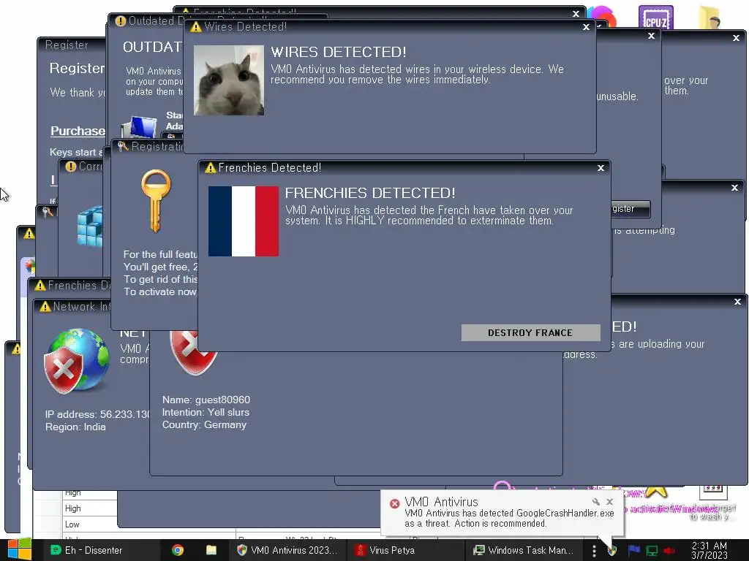Click 'Region: India' text
This screenshot has height=561, width=749.
coord(75,427)
